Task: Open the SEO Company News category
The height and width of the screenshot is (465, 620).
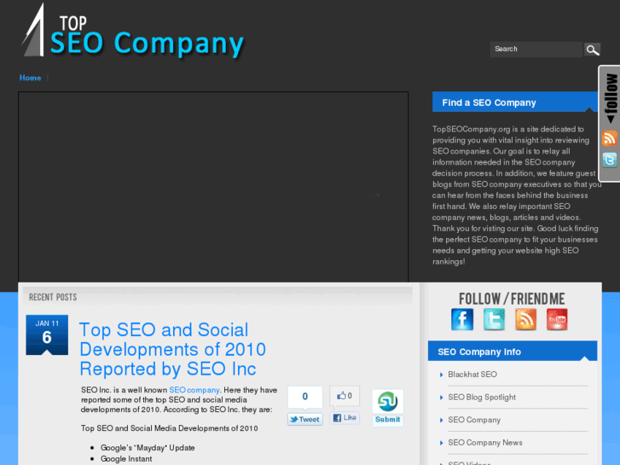Action: pyautogui.click(x=484, y=443)
